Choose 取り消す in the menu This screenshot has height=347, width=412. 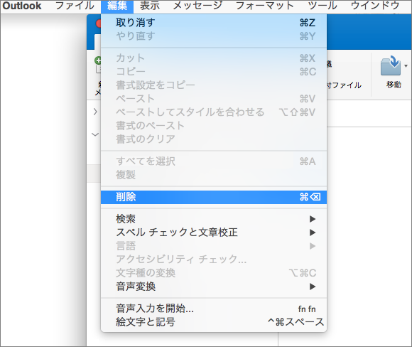point(214,23)
